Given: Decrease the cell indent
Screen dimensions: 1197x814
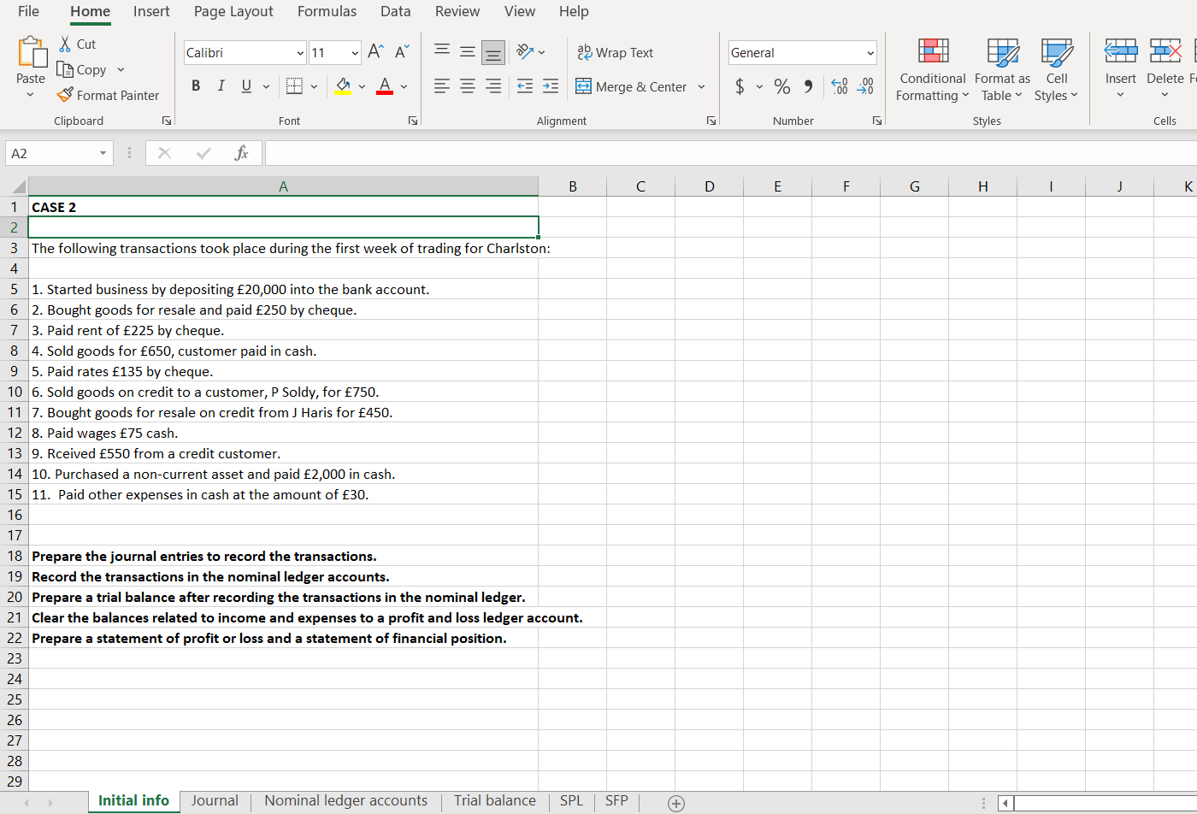Looking at the screenshot, I should [525, 86].
